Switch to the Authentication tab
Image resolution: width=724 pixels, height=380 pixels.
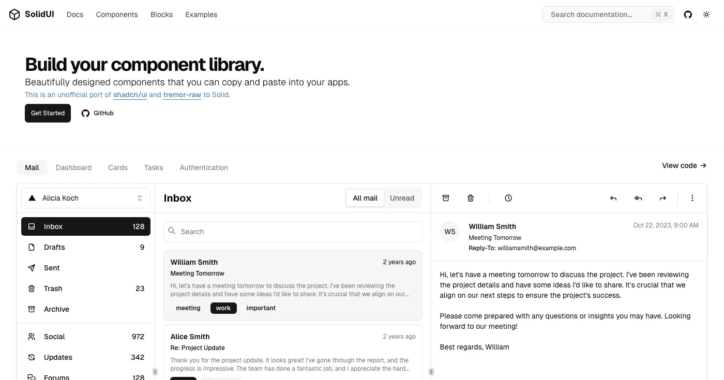pyautogui.click(x=204, y=168)
